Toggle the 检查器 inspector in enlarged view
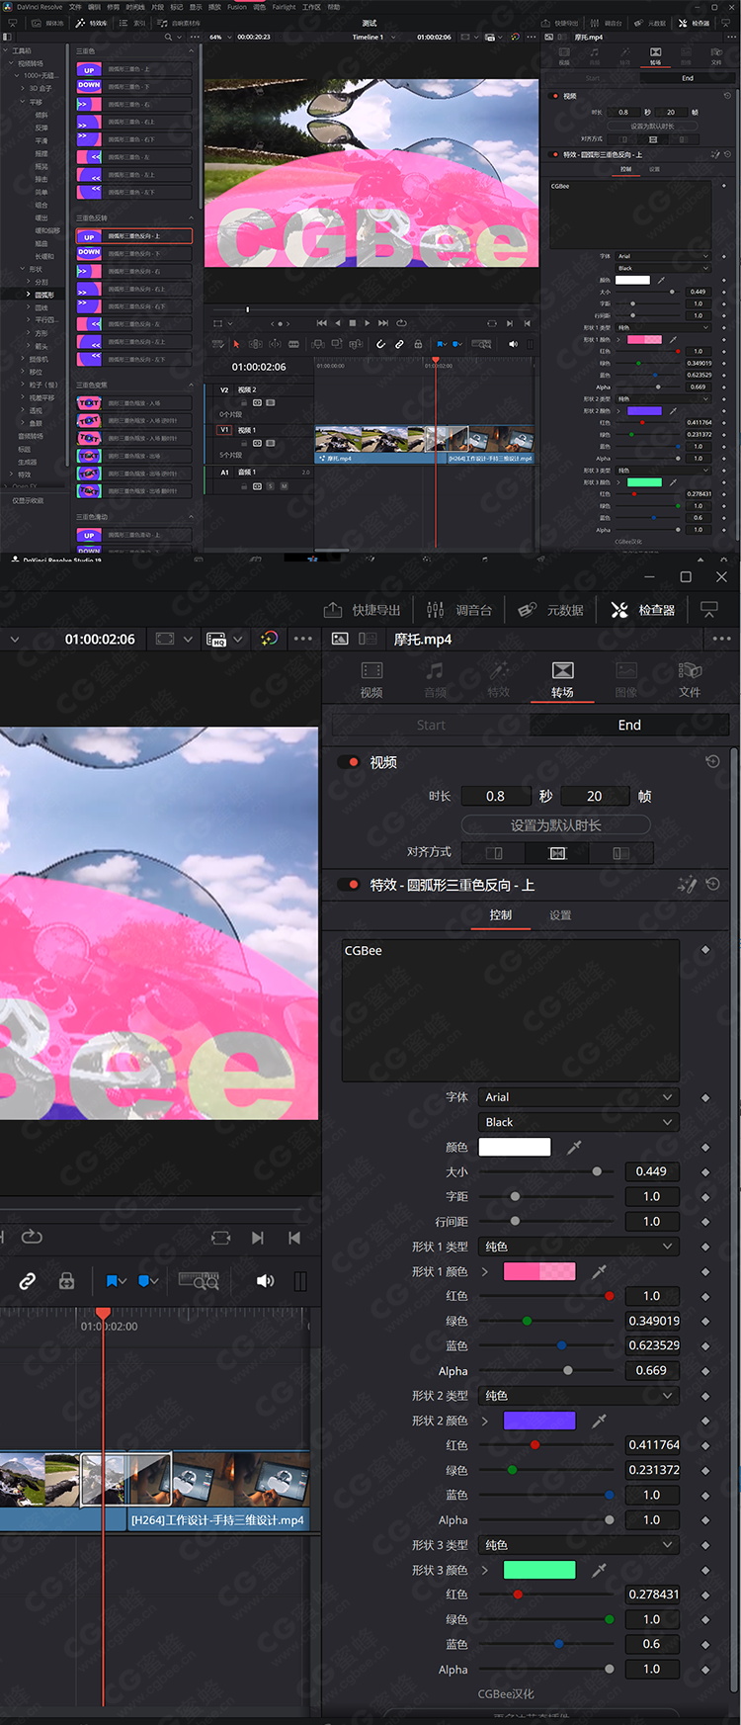Image resolution: width=741 pixels, height=1725 pixels. [643, 610]
